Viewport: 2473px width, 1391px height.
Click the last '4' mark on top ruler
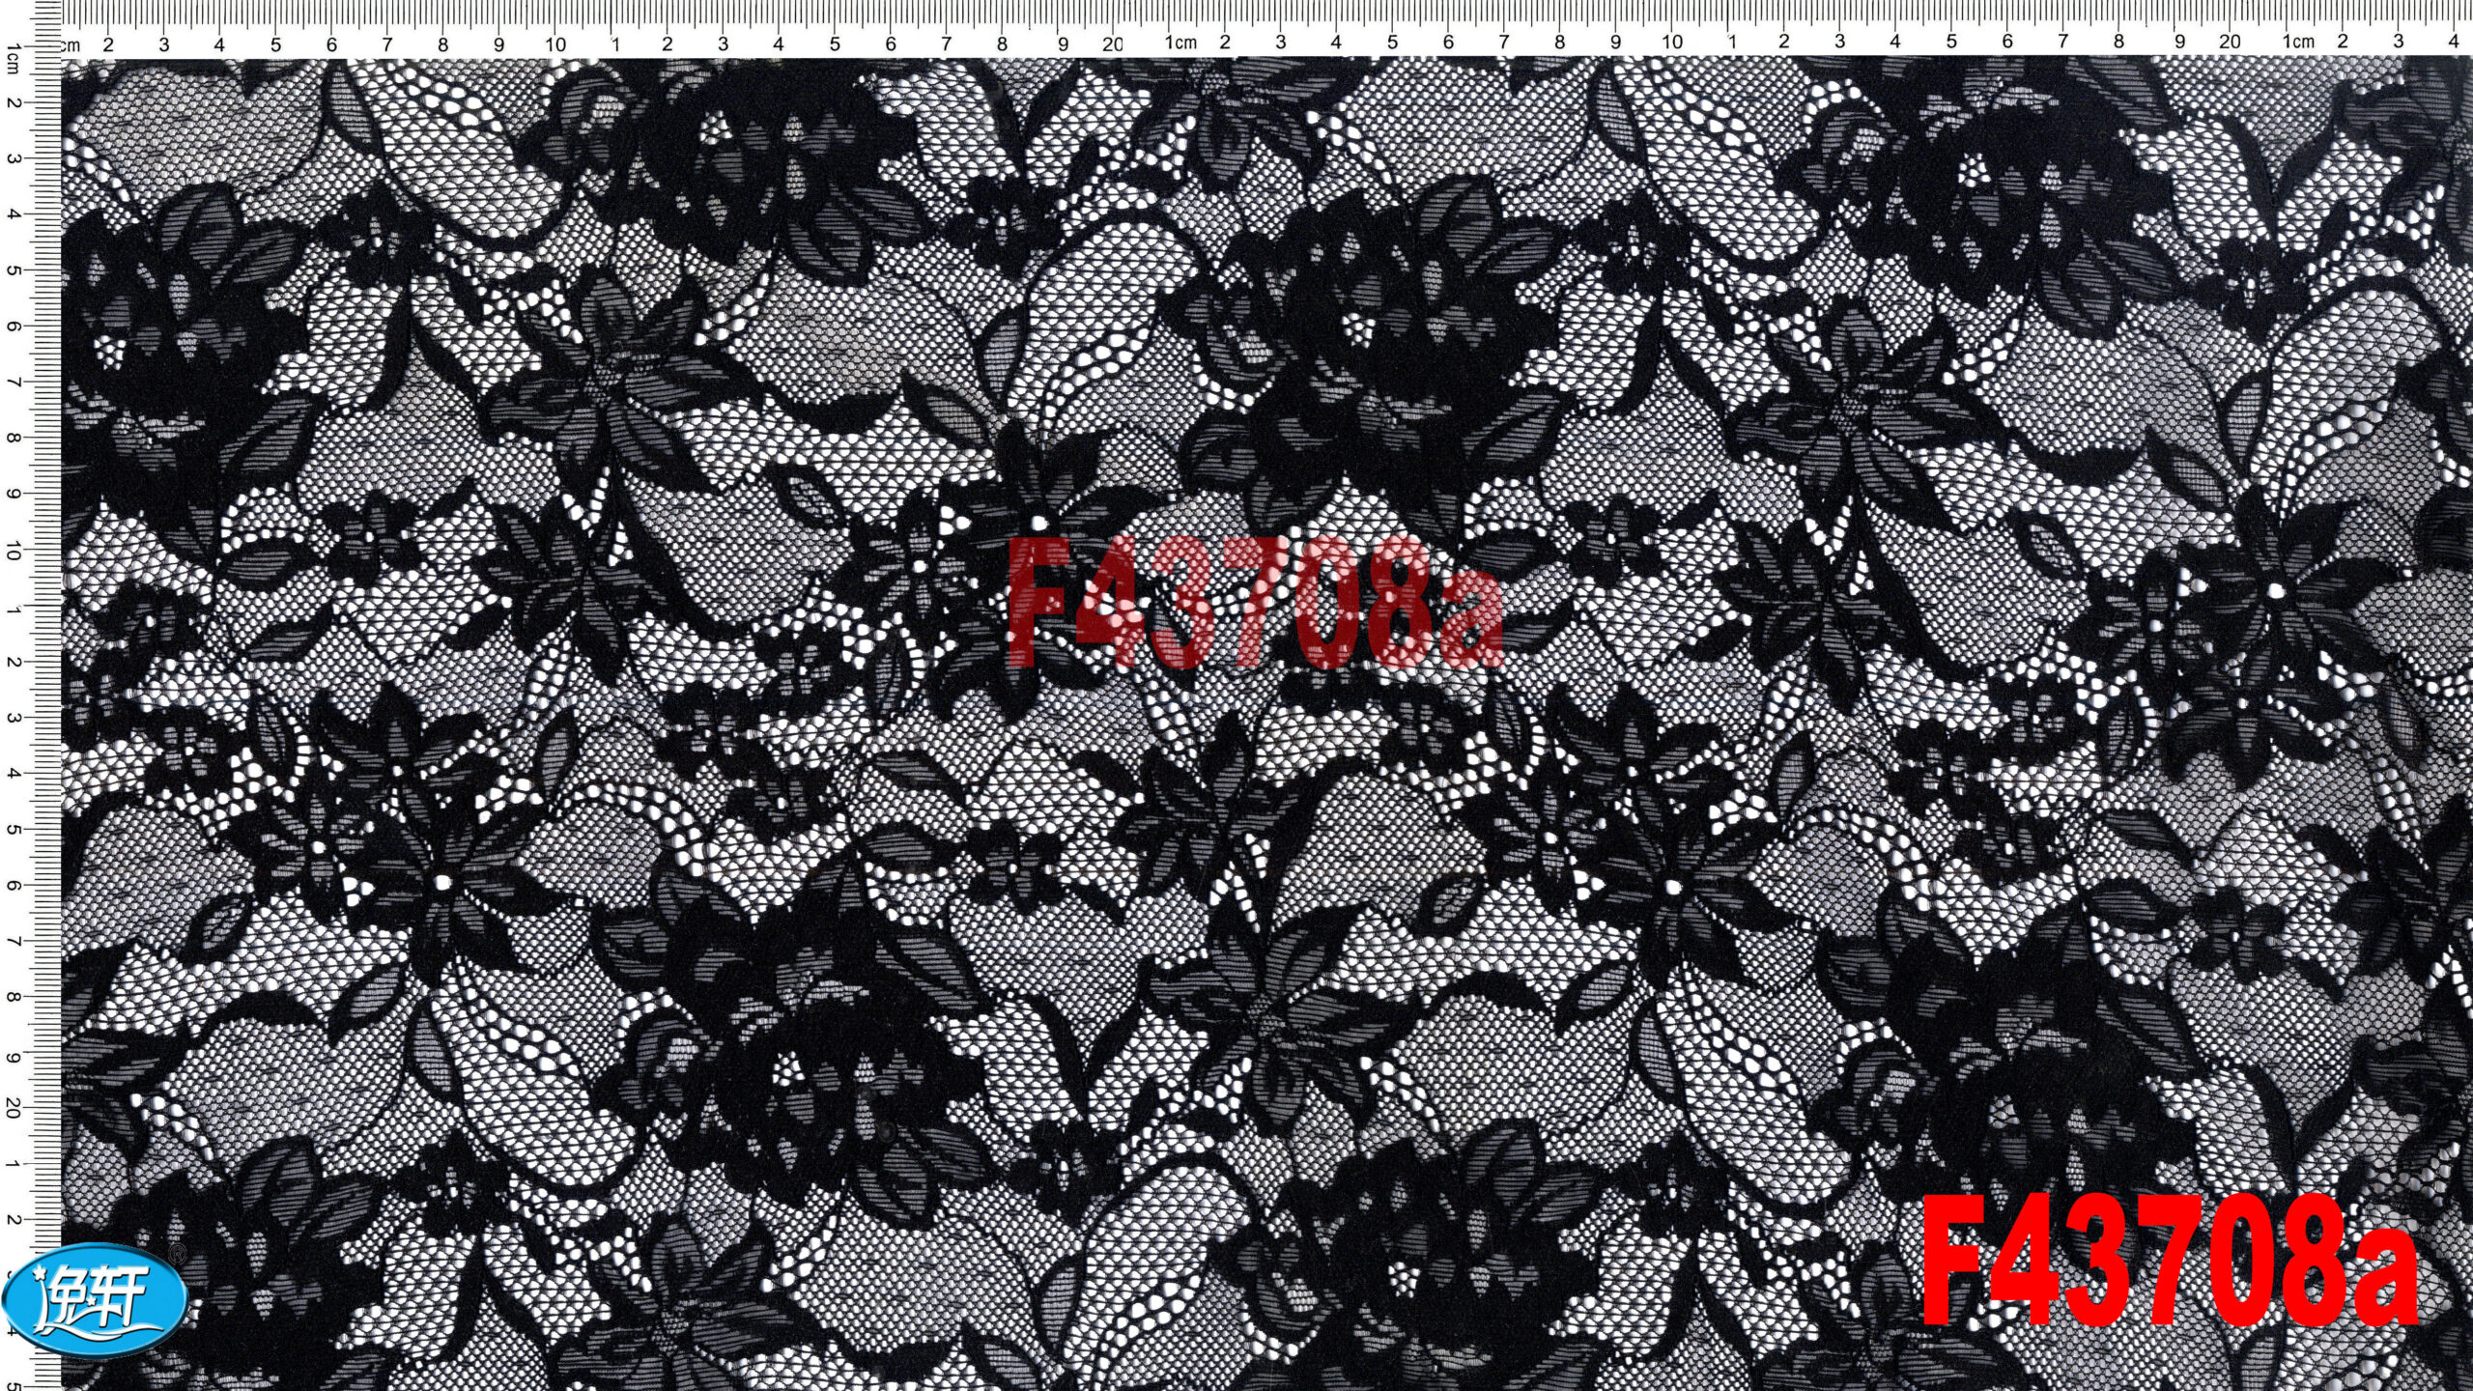pyautogui.click(x=2453, y=42)
